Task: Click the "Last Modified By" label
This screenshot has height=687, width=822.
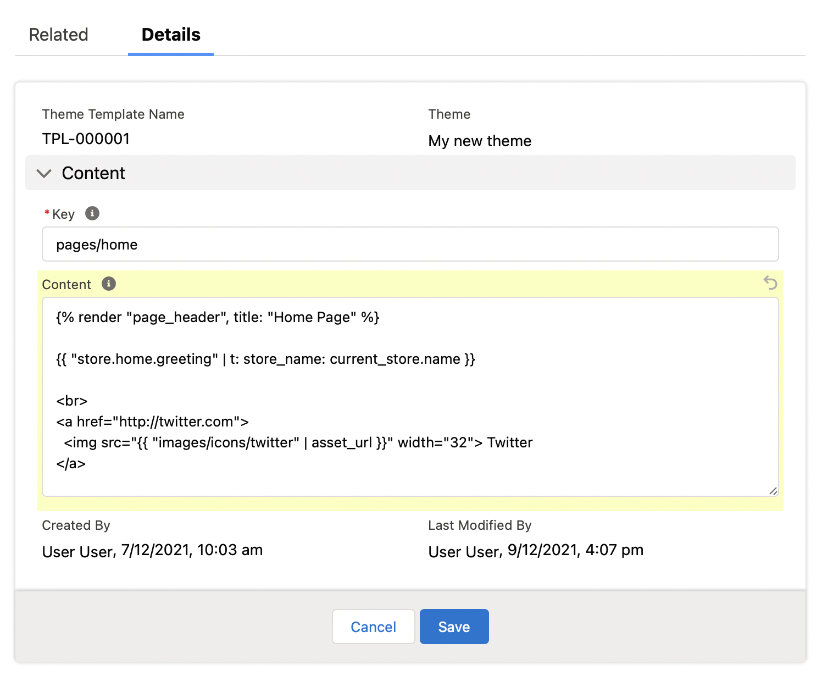Action: tap(480, 525)
